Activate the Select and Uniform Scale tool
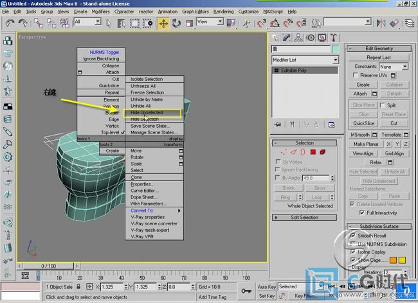418x303 pixels. click(x=189, y=23)
